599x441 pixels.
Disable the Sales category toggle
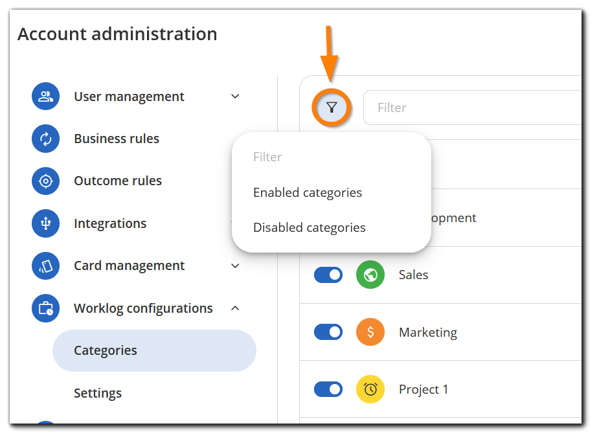click(328, 275)
